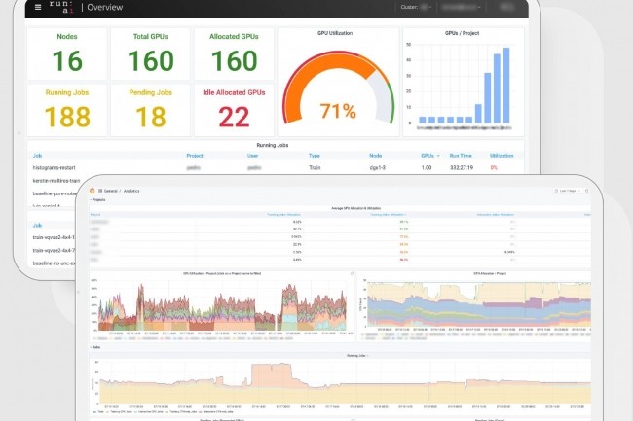Open the blurred user account dropdown in header
Viewport: 633px width, 421px height.
461,7
